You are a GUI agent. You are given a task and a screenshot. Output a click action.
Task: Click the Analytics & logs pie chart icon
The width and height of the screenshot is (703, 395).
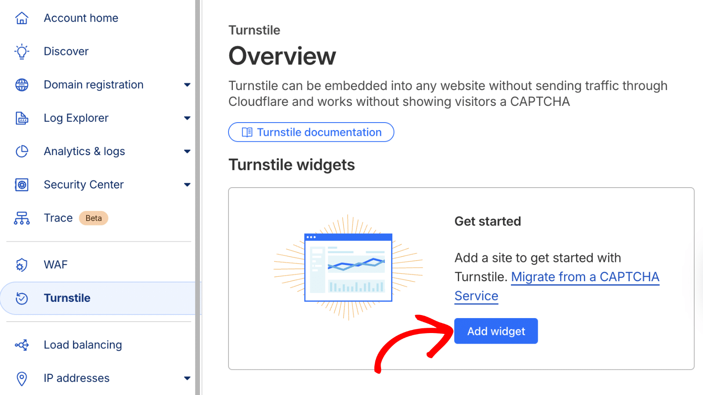[22, 152]
